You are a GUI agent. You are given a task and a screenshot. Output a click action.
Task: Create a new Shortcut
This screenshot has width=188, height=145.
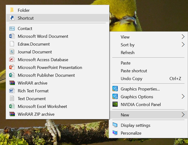pyautogui.click(x=58, y=18)
